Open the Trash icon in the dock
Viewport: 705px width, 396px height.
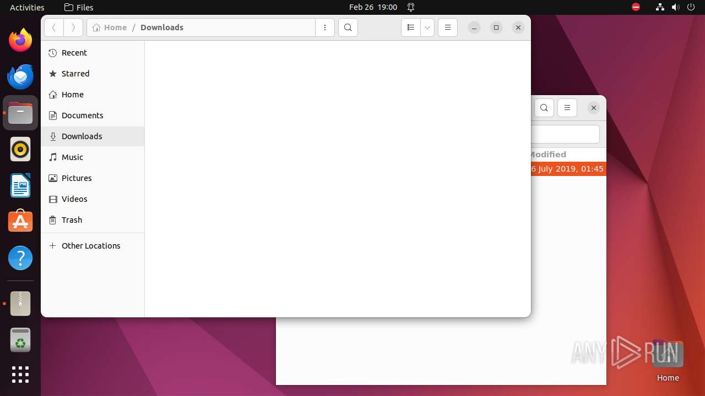(x=20, y=340)
